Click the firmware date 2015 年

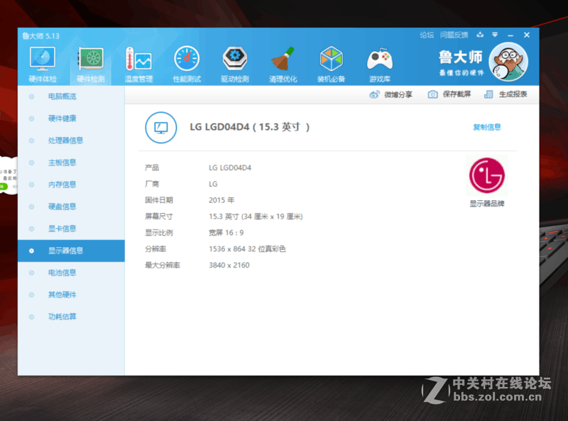(222, 200)
